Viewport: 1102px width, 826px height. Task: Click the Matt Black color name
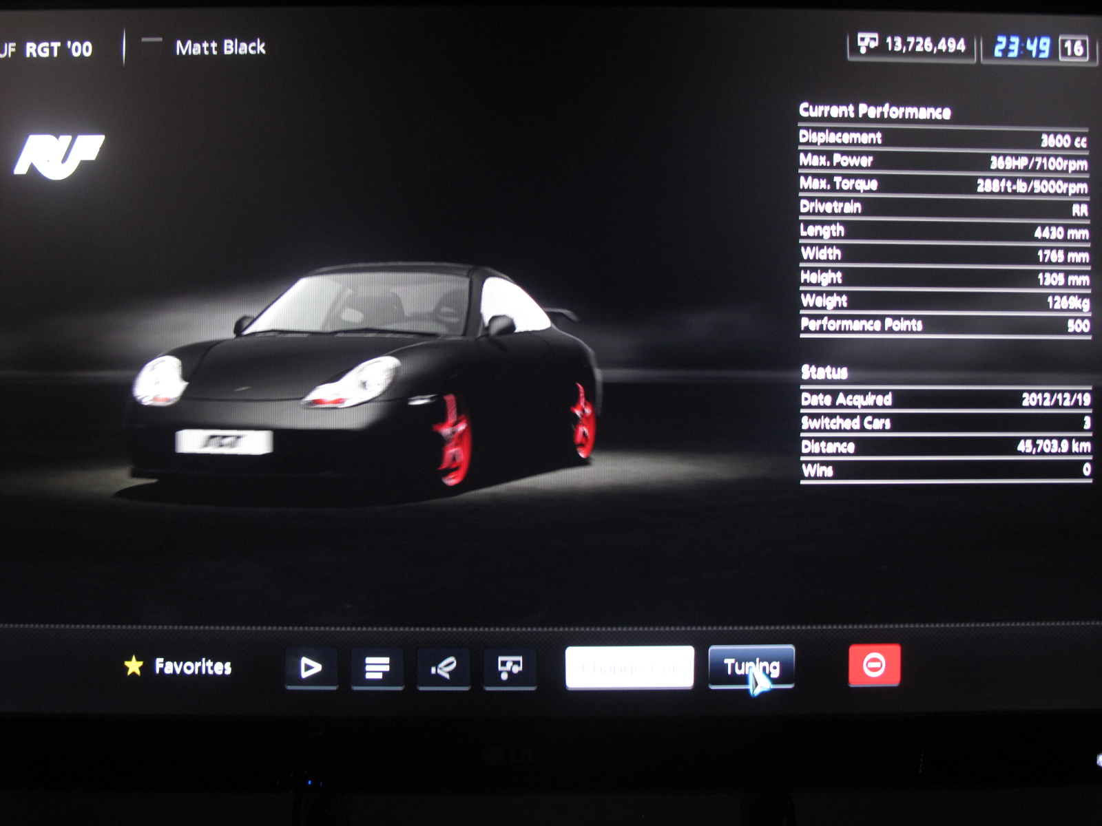point(220,47)
